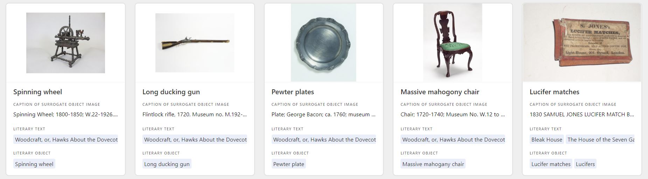Viewport: 648px width, 179px height.
Task: View the Lucifer matches box image
Action: (x=581, y=43)
